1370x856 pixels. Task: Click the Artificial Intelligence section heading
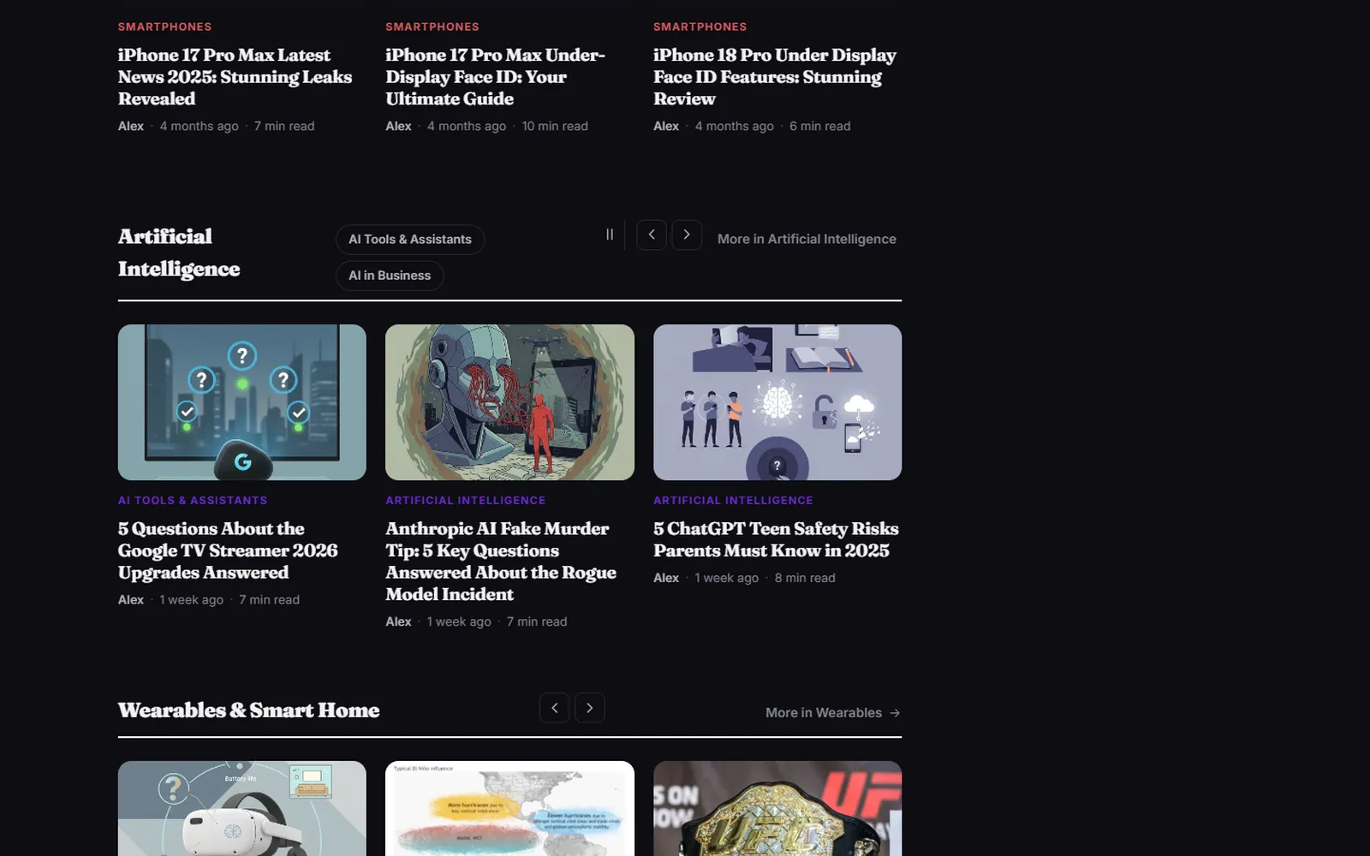[179, 253]
